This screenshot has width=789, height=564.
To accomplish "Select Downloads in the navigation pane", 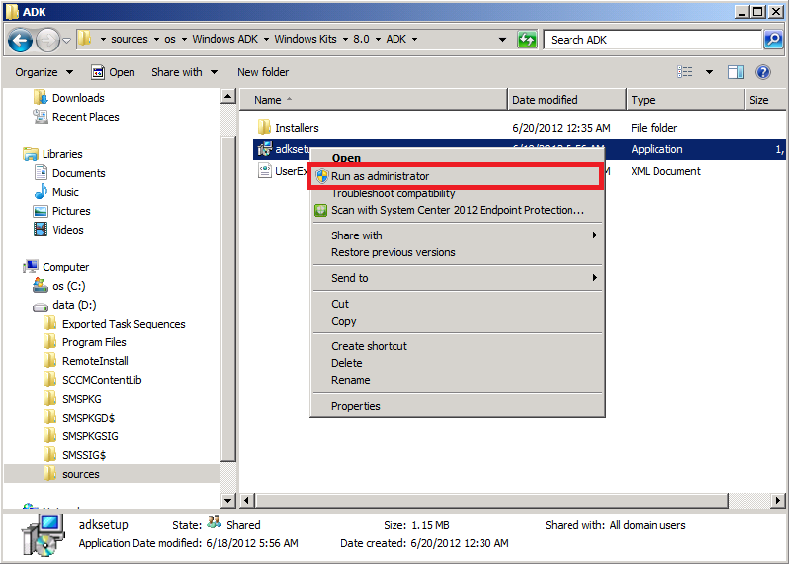I will (x=69, y=98).
